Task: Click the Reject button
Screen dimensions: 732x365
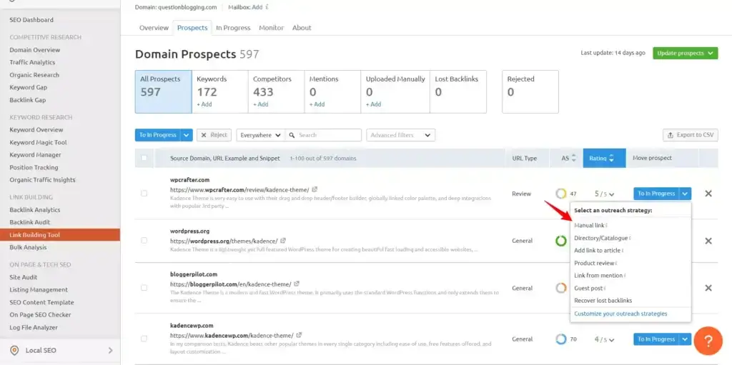Action: 214,135
